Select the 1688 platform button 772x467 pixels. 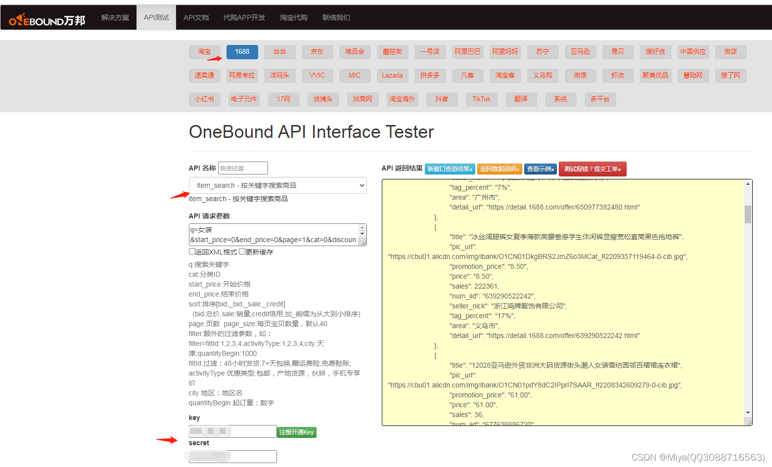pos(242,52)
